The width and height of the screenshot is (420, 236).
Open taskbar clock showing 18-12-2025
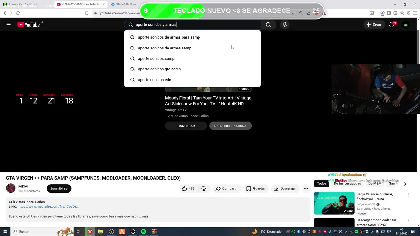pos(401,232)
